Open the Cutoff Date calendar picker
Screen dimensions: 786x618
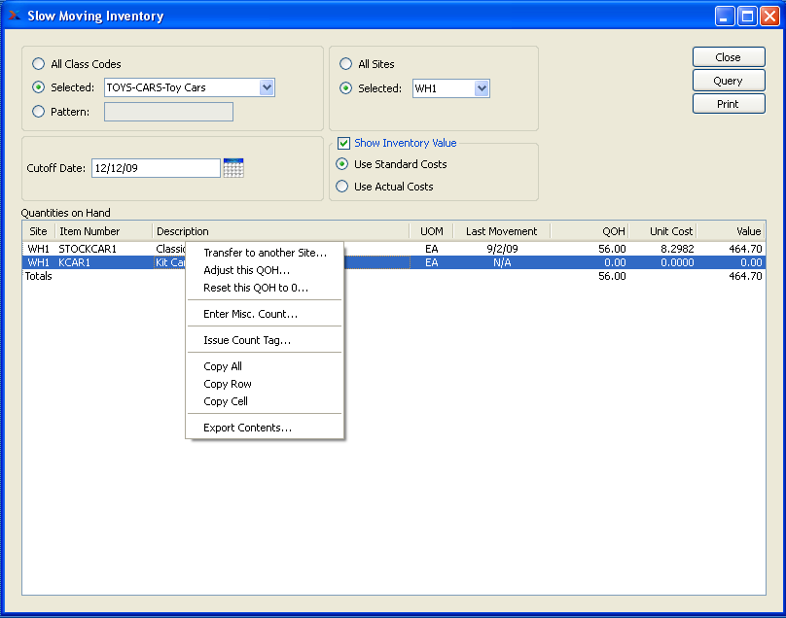233,168
